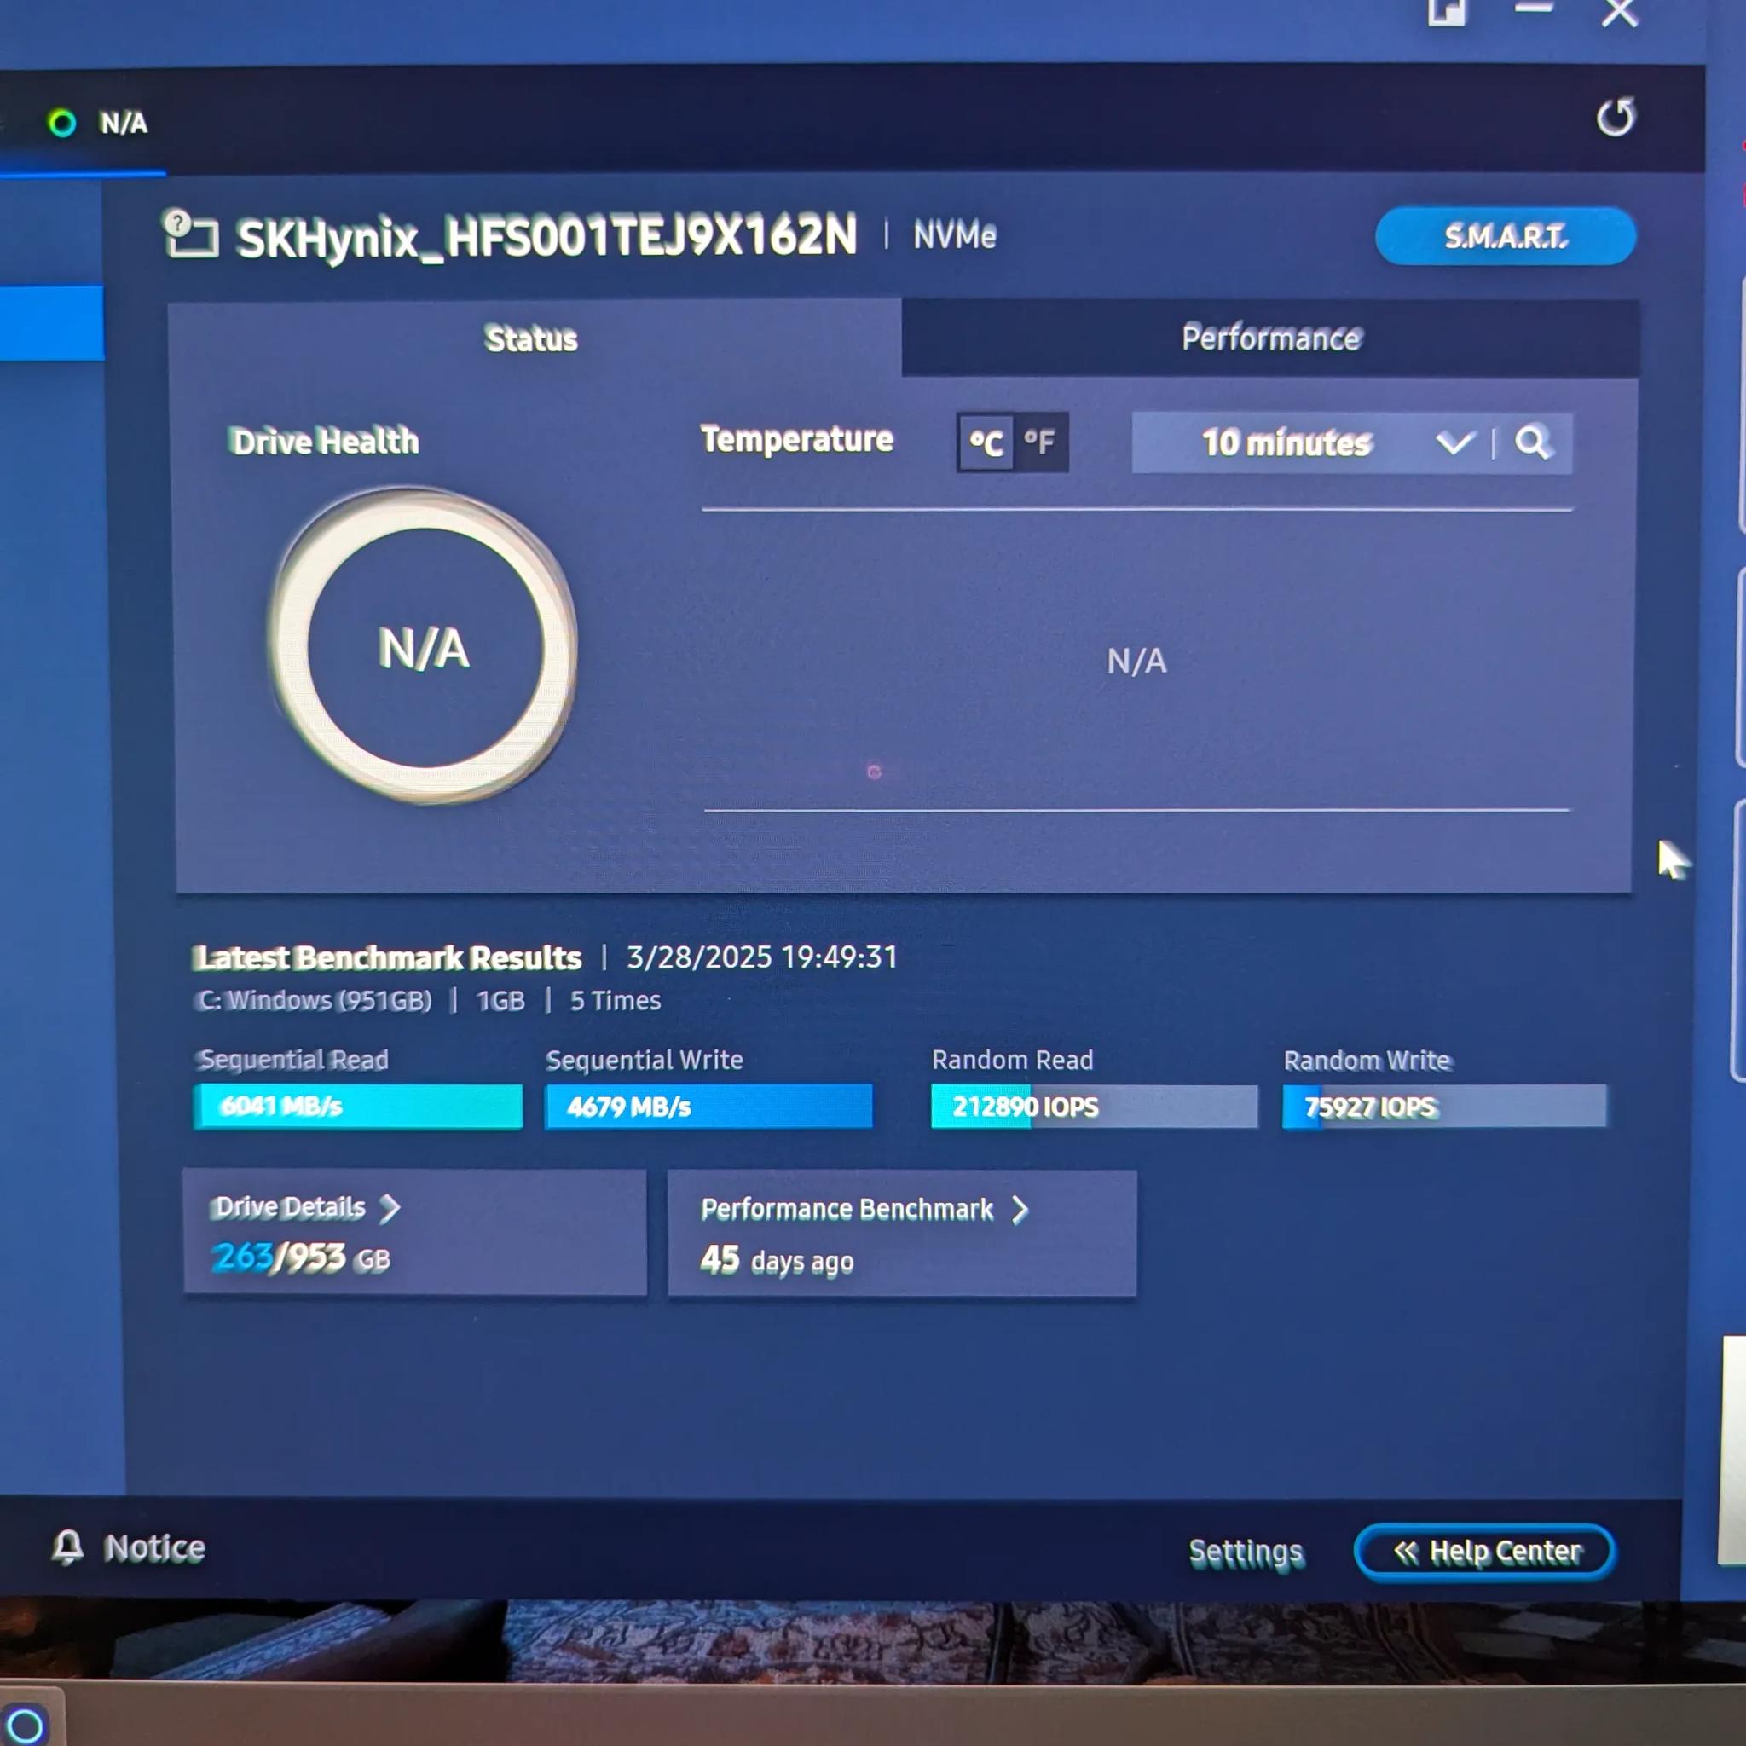Open the S.M.A.R.T. details
This screenshot has height=1746, width=1746.
[1505, 237]
